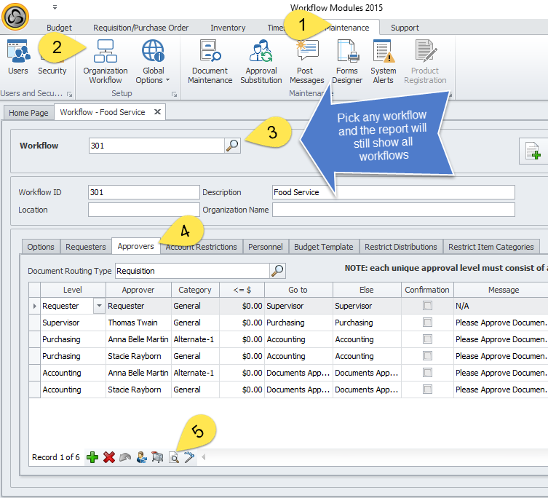The width and height of the screenshot is (548, 498).
Task: Click the Workflow search magnifier button
Action: tap(232, 146)
